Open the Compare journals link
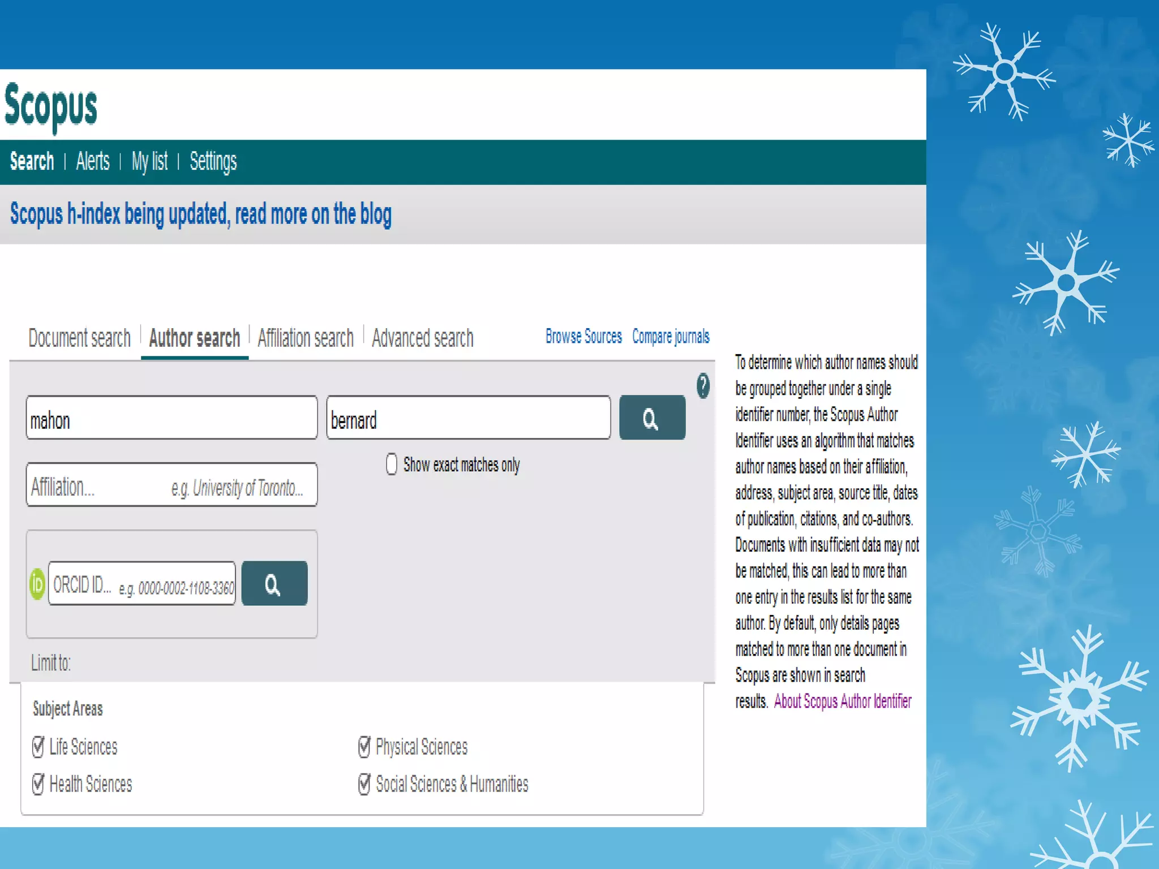The width and height of the screenshot is (1159, 869). 671,336
